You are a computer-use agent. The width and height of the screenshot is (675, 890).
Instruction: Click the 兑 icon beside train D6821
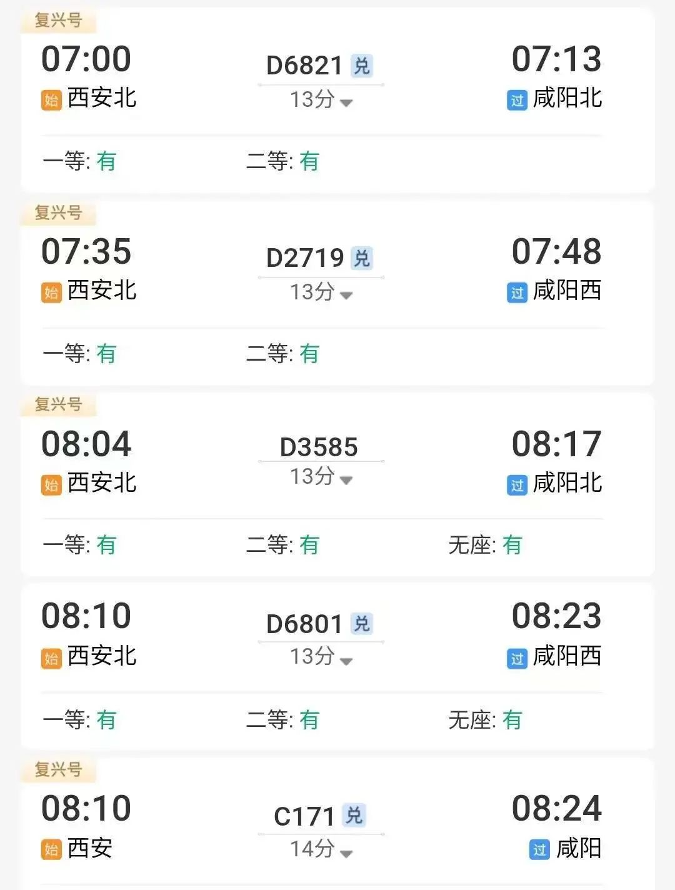(362, 66)
